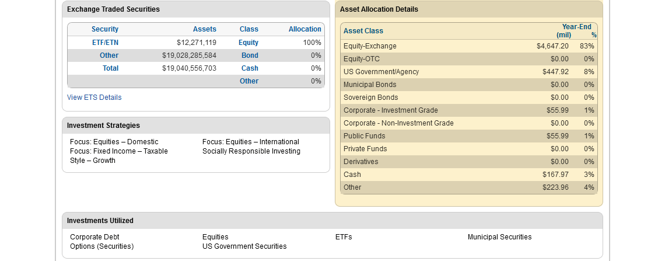This screenshot has width=665, height=261.
Task: Click the Municipal Bonds row label
Action: click(370, 85)
